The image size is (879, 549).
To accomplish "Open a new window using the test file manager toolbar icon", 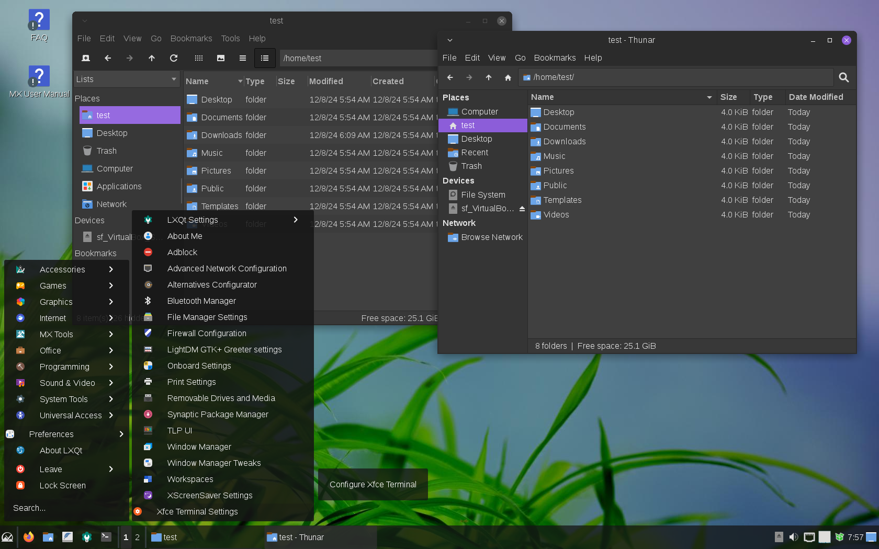I will tap(86, 58).
